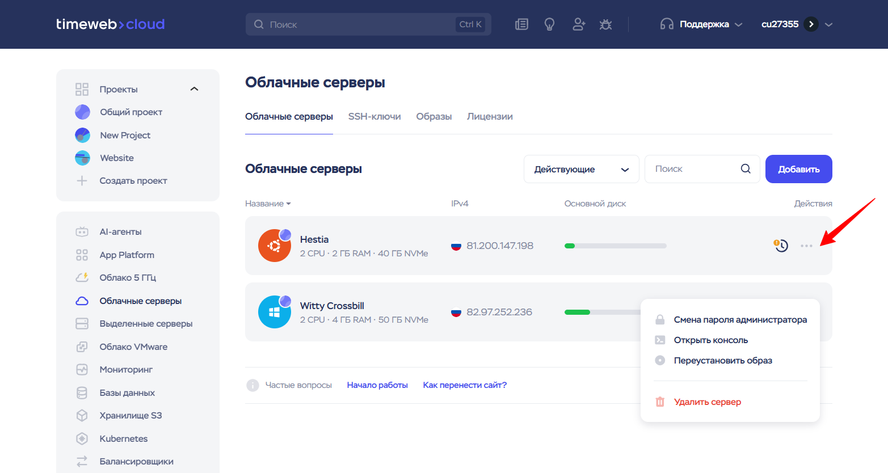Image resolution: width=888 pixels, height=473 pixels.
Task: Click the lightbulb ideas icon
Action: (x=549, y=24)
